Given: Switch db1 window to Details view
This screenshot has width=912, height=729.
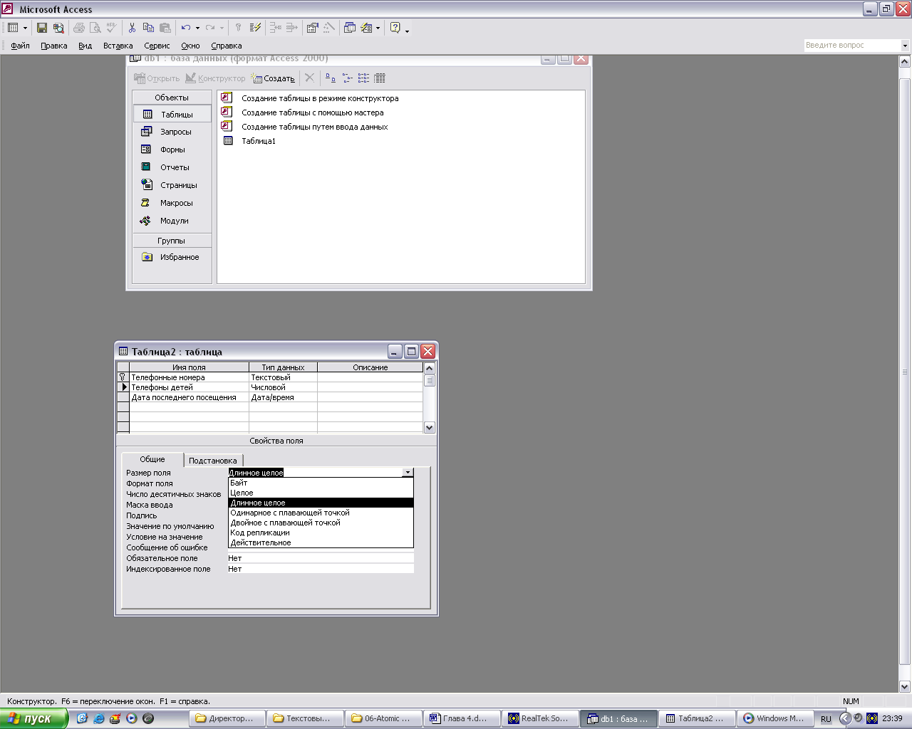Looking at the screenshot, I should 380,78.
